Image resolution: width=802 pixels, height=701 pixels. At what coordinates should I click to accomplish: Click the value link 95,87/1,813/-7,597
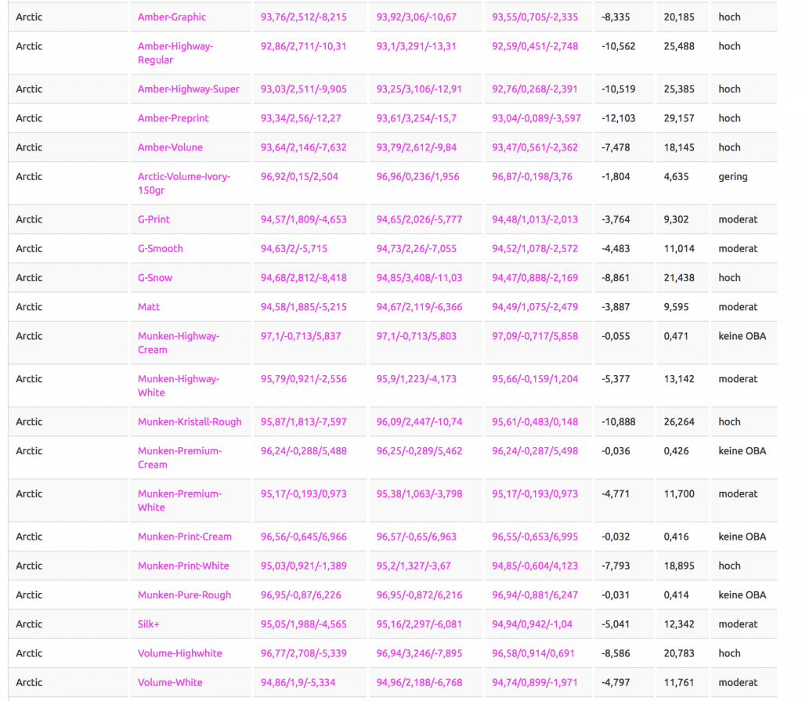(x=304, y=422)
